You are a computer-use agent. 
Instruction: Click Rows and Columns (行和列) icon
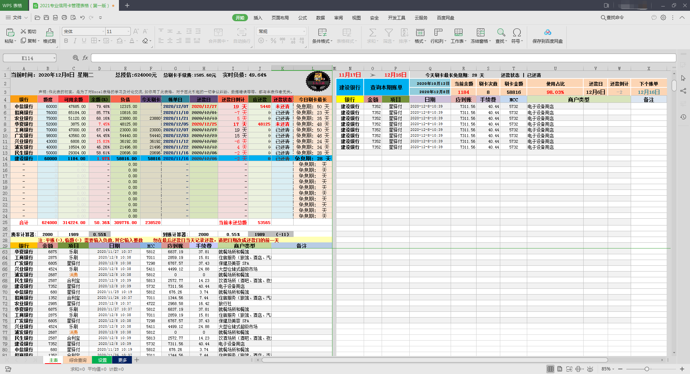(x=438, y=33)
